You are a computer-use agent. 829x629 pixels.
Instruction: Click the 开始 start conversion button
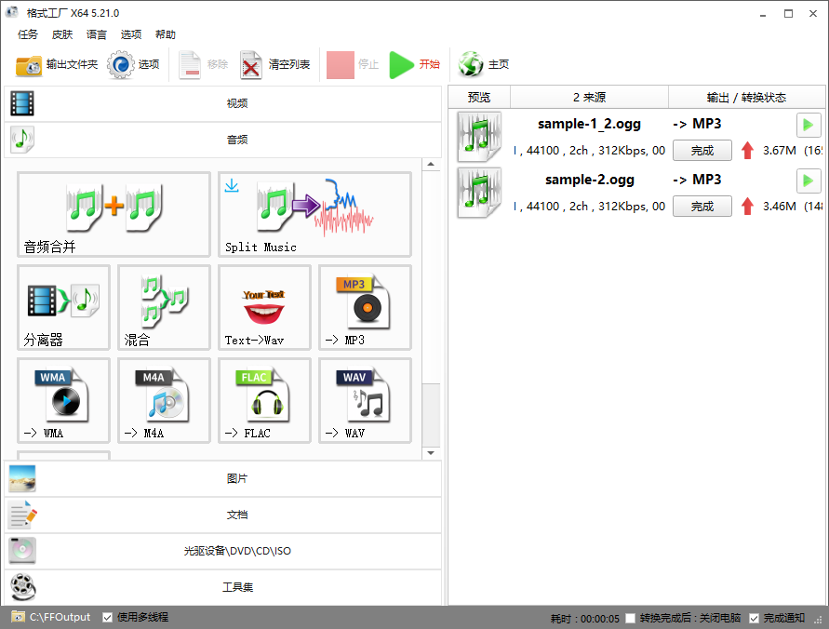[417, 64]
